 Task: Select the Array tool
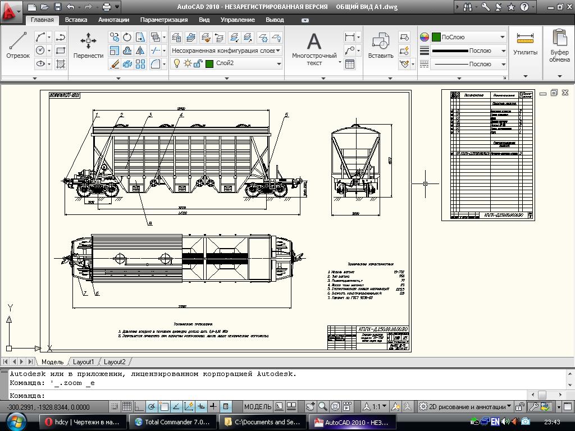pyautogui.click(x=140, y=64)
